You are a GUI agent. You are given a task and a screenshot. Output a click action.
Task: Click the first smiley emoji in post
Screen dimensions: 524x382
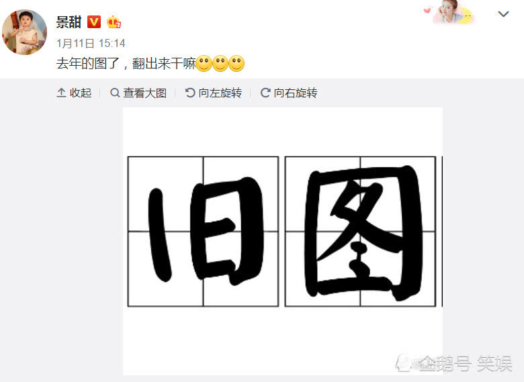204,64
